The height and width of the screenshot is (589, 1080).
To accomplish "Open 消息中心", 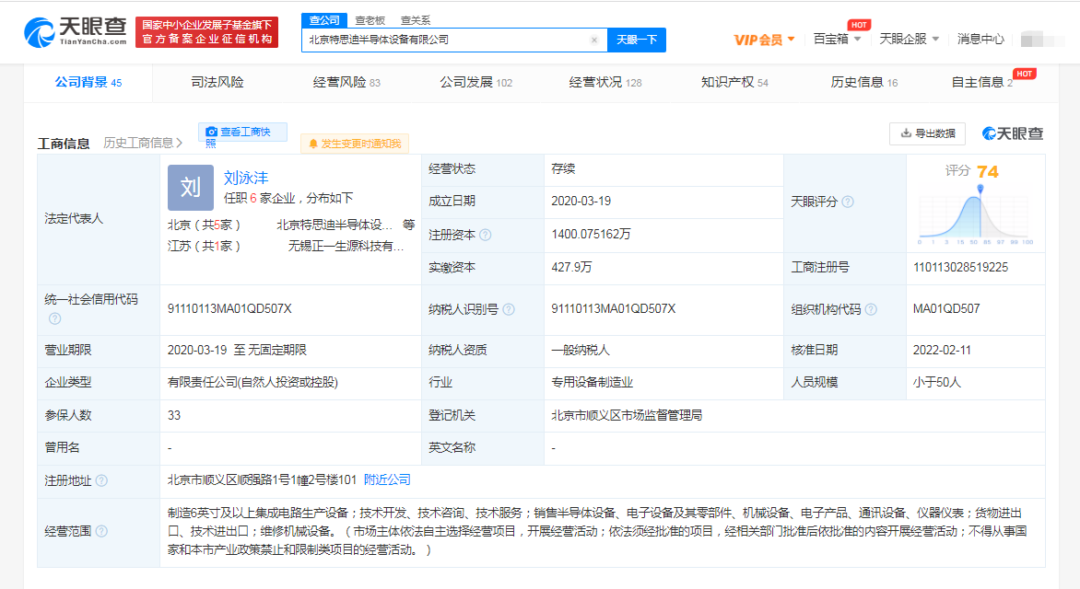I will click(980, 40).
